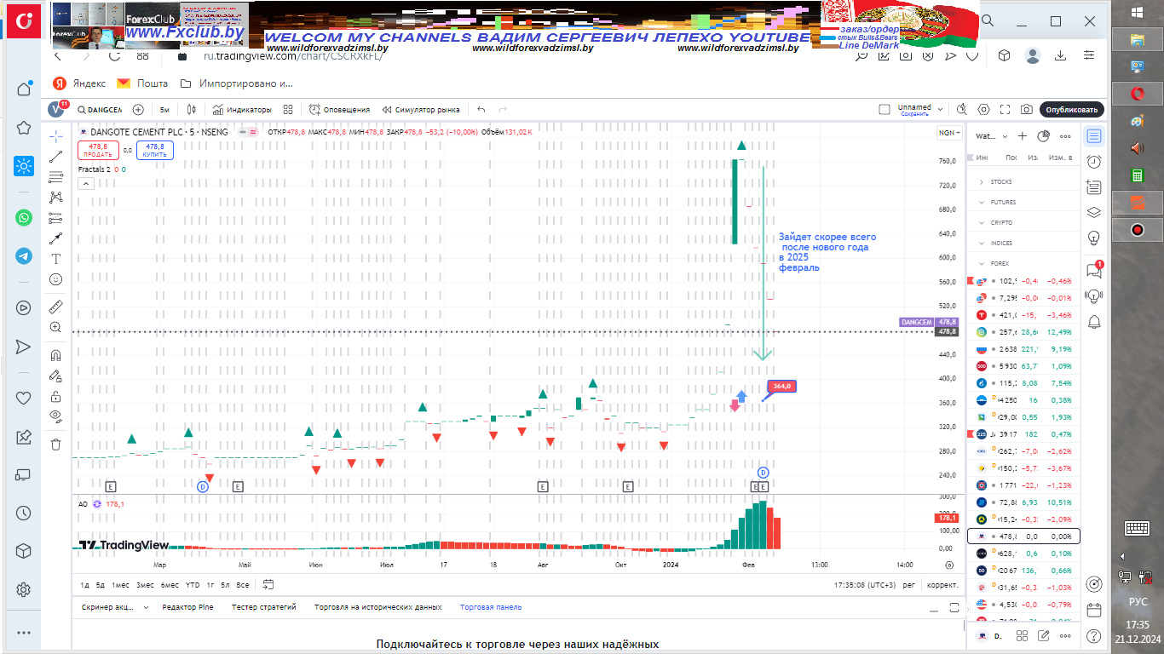This screenshot has height=654, width=1164.
Task: Open the forecasting and measurement tools
Action: click(55, 218)
